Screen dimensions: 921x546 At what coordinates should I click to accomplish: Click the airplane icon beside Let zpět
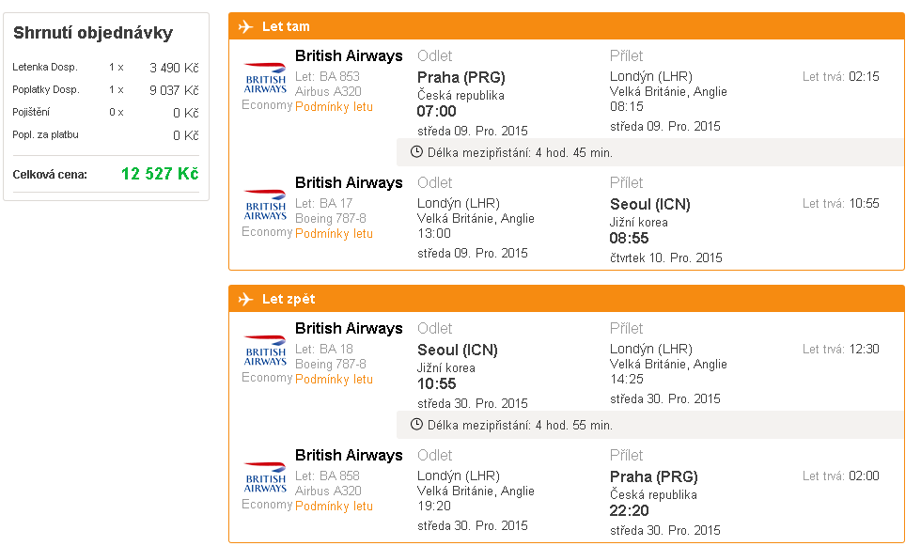245,299
